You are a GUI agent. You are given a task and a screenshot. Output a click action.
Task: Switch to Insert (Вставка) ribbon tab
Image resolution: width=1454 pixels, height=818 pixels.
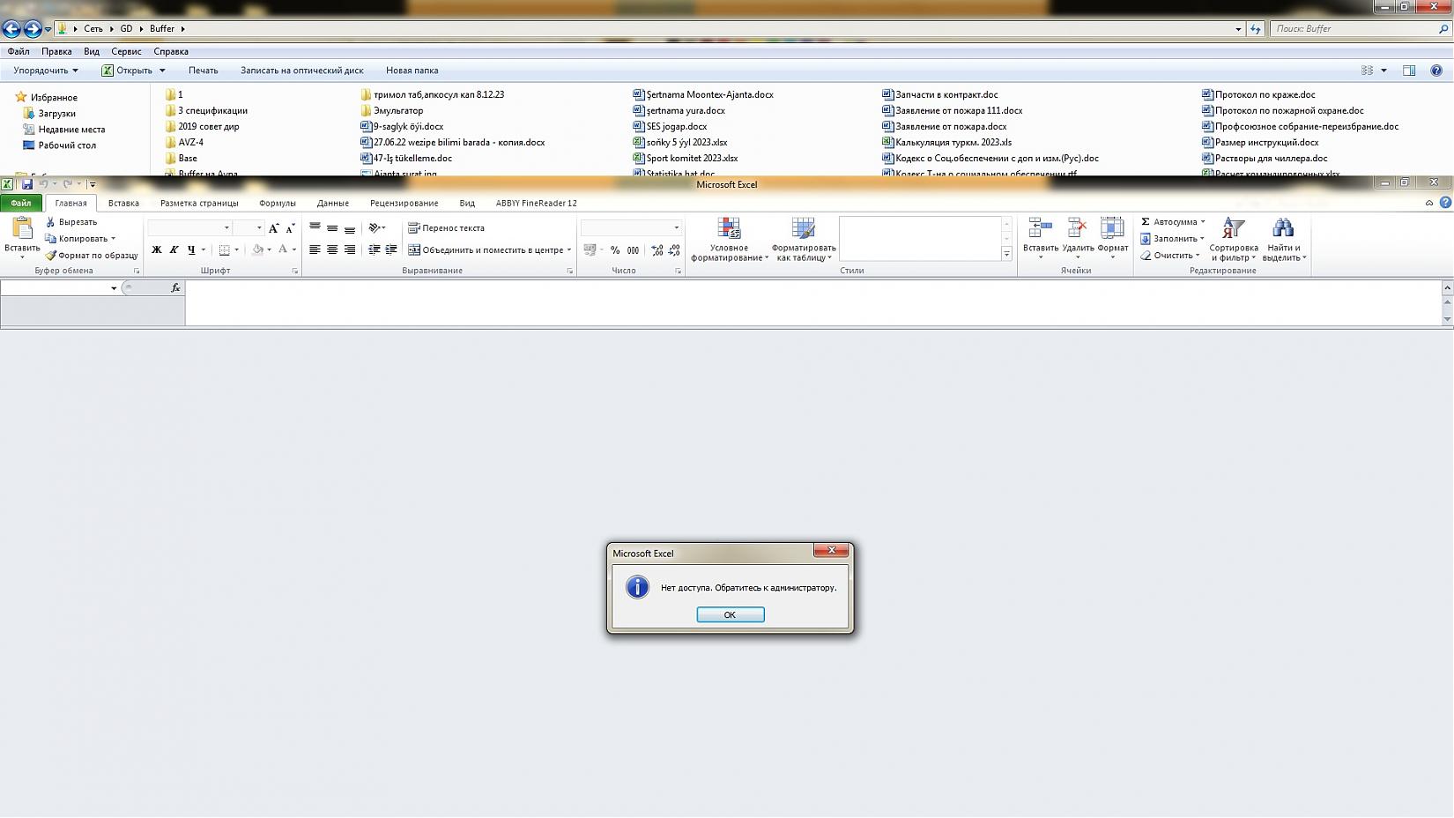(x=123, y=204)
